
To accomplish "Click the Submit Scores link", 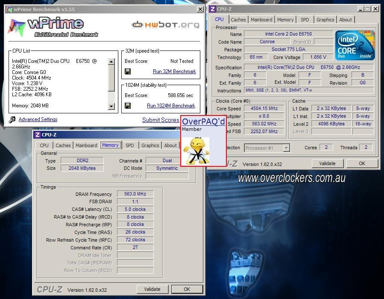I will [x=161, y=120].
